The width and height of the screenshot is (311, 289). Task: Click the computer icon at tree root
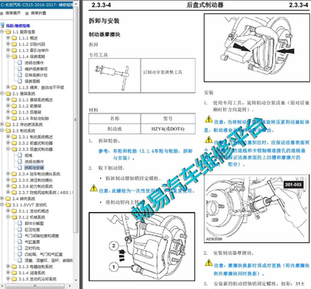point(2,26)
